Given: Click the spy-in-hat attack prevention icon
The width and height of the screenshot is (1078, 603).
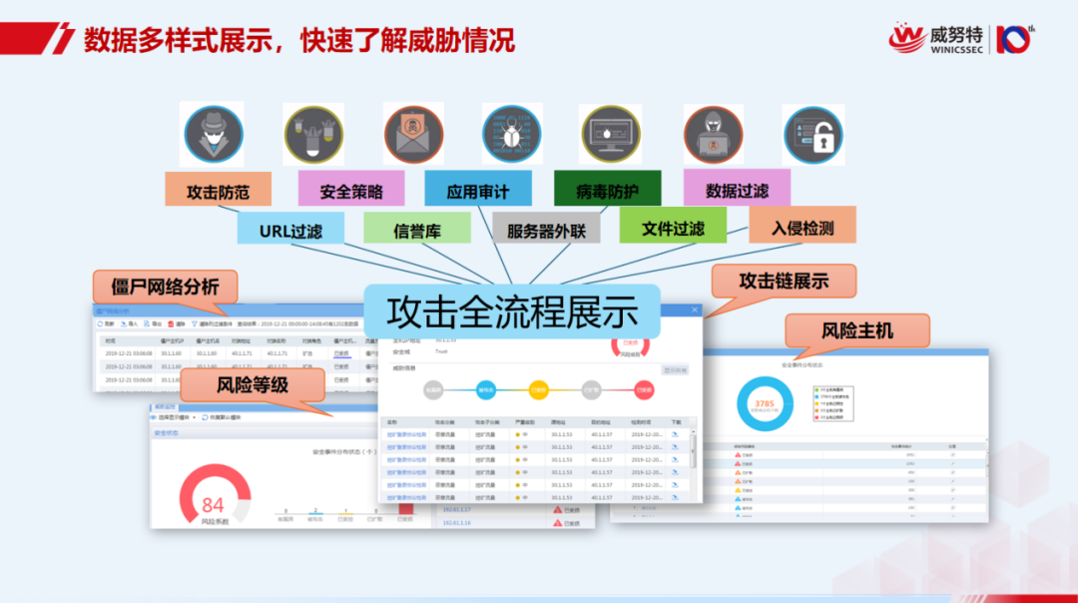Looking at the screenshot, I should point(214,134).
